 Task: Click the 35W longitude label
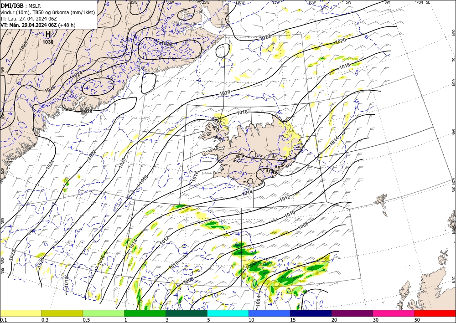click(x=134, y=2)
